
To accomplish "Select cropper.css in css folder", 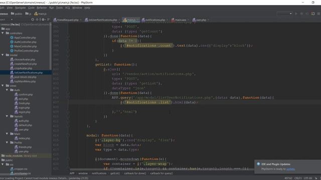I will [19, 169].
